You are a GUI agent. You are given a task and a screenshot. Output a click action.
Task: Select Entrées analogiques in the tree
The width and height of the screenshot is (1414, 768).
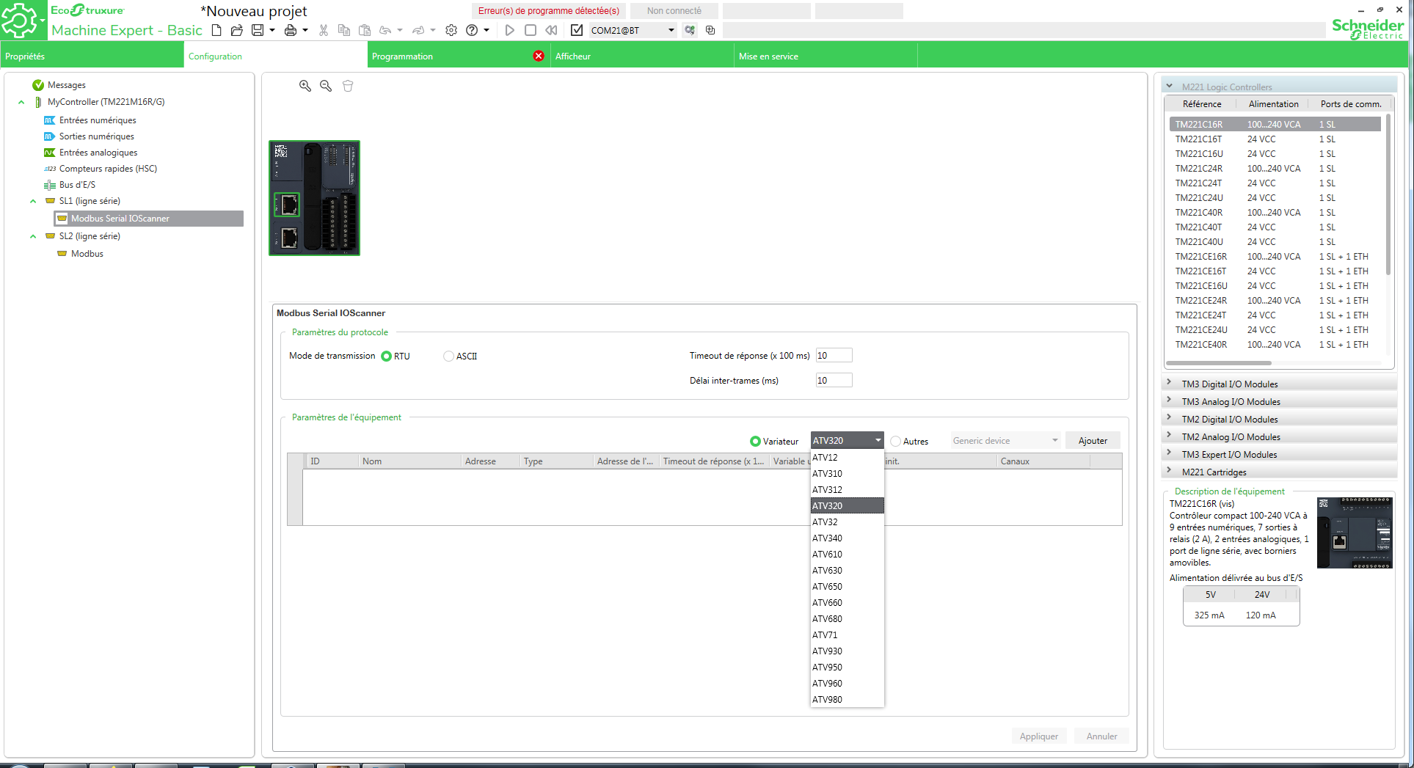(98, 153)
